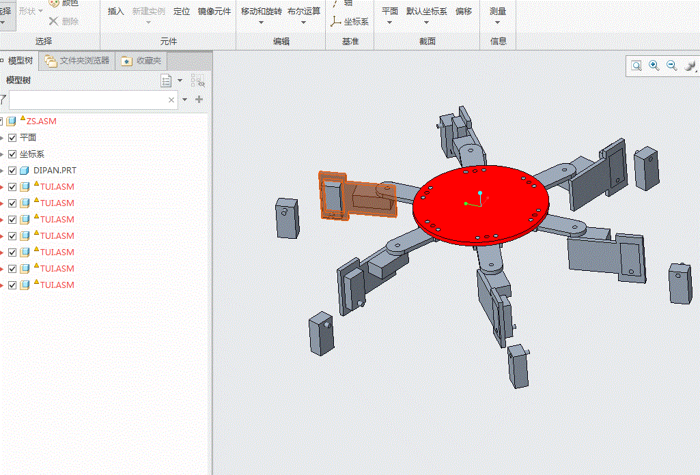Click the plus icon beside the search filter
Screen dimensions: 700x475
tap(199, 100)
